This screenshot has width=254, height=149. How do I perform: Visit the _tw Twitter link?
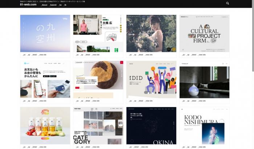60,5
